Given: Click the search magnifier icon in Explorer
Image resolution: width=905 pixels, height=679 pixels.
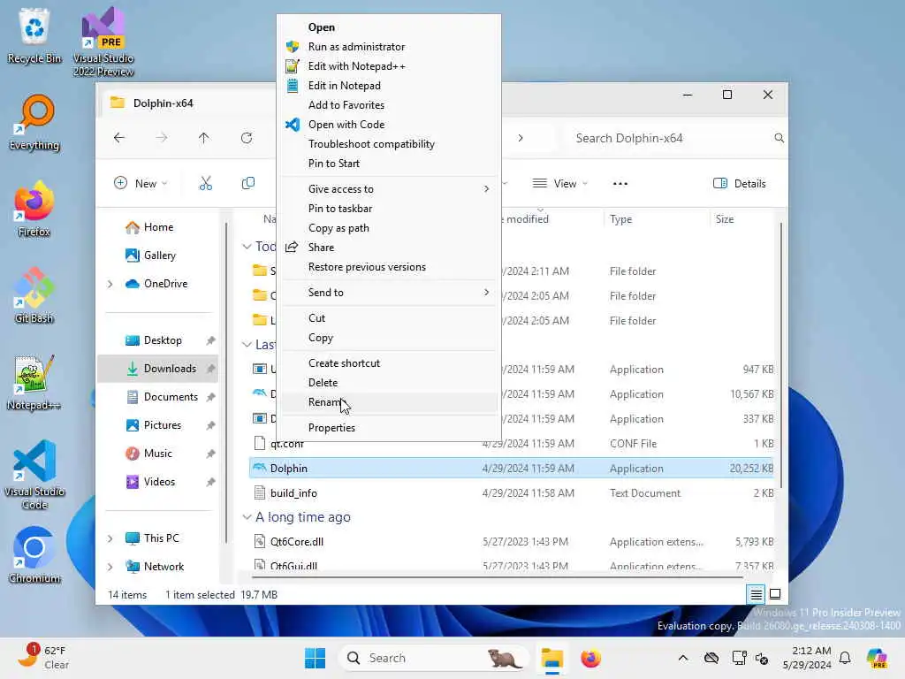Looking at the screenshot, I should pos(779,138).
